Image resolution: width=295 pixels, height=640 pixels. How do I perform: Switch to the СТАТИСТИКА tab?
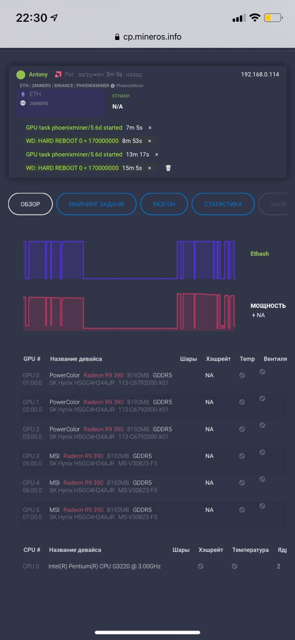coord(223,204)
